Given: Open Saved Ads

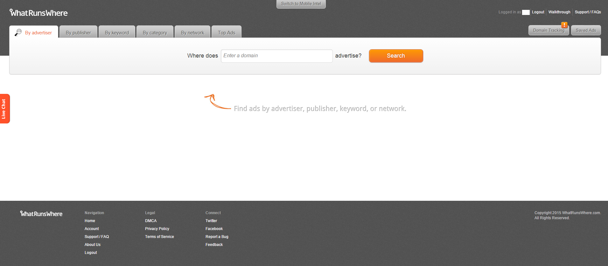Looking at the screenshot, I should point(586,30).
